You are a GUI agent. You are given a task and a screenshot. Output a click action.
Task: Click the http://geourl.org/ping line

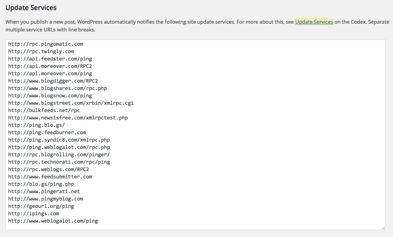click(x=41, y=206)
